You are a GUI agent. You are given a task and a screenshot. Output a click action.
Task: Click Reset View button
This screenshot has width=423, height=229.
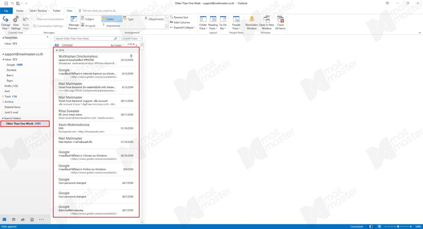point(26,23)
